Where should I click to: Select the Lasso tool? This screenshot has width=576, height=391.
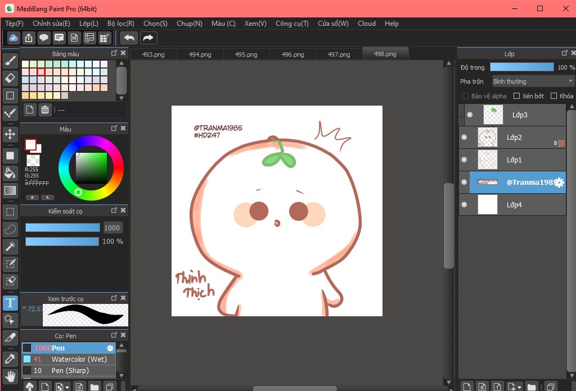(x=10, y=229)
